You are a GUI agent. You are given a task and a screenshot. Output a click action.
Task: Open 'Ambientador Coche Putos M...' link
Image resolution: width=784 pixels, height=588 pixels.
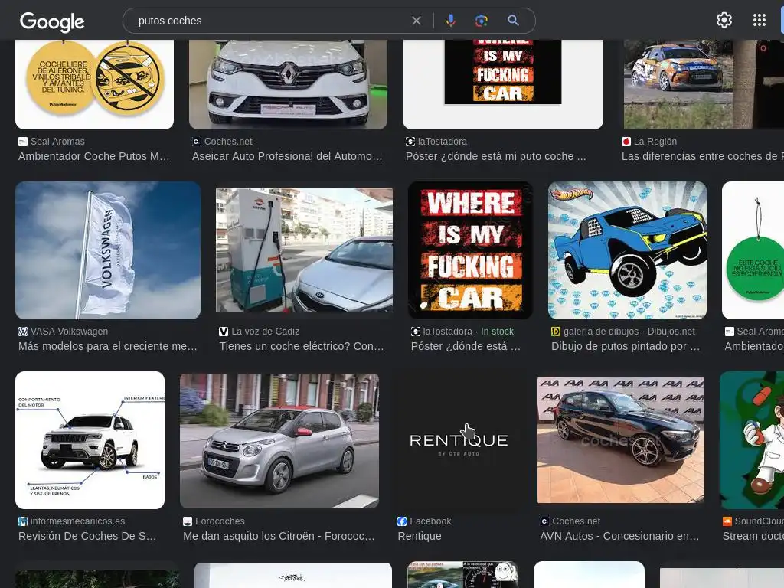point(94,156)
